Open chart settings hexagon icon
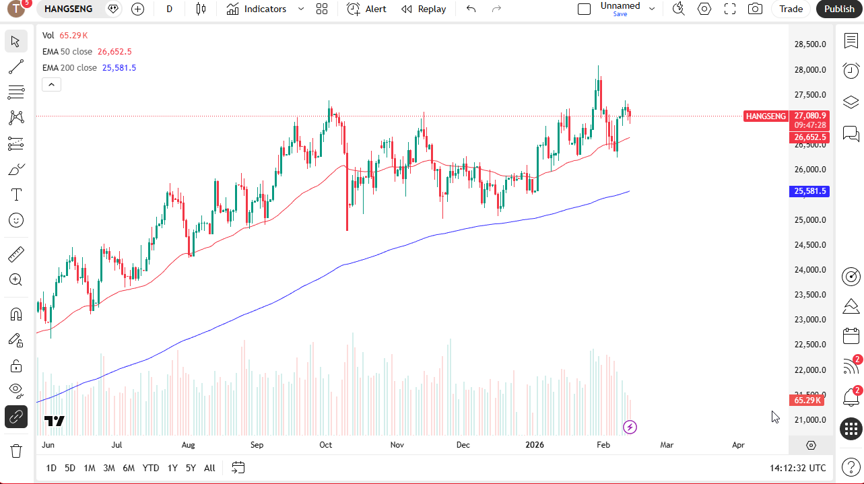 point(704,9)
